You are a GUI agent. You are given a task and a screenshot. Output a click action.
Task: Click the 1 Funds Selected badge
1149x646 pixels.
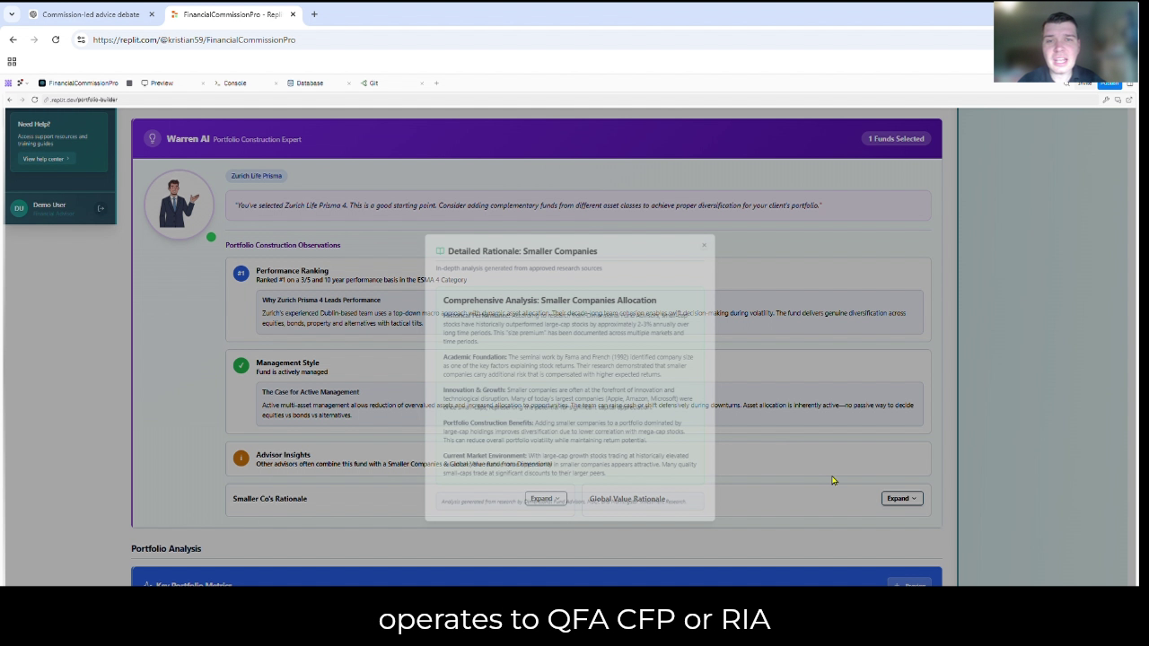(x=895, y=138)
